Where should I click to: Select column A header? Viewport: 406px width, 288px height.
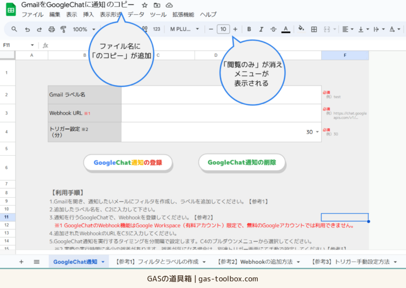click(x=31, y=55)
